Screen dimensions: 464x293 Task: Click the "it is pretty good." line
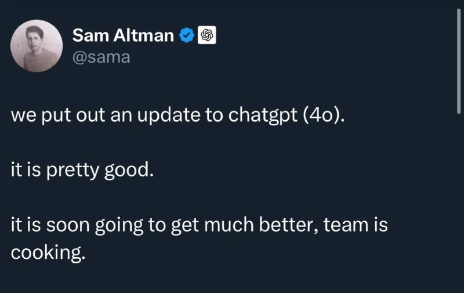click(x=82, y=171)
